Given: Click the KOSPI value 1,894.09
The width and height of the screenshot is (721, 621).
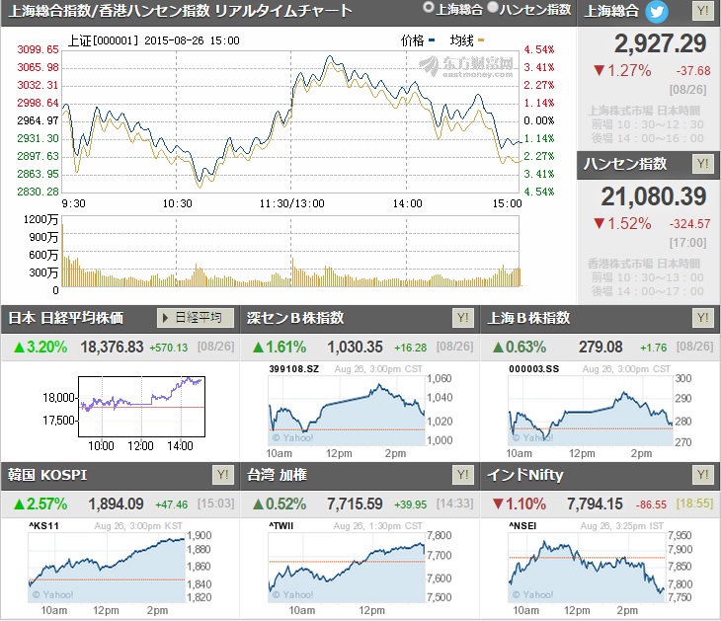Looking at the screenshot, I should coord(116,505).
